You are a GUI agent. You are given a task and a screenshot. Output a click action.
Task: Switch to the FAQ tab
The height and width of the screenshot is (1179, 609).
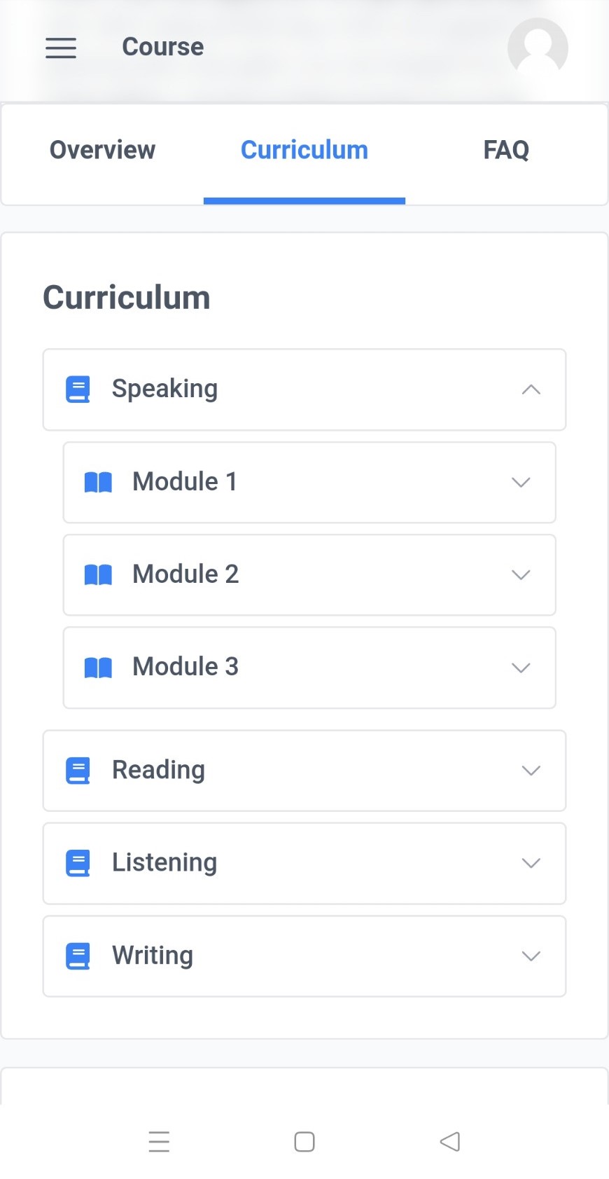[506, 150]
